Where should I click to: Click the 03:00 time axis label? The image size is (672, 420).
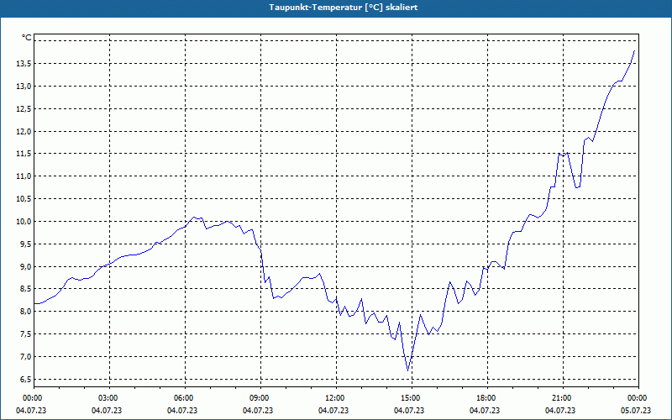pyautogui.click(x=109, y=398)
